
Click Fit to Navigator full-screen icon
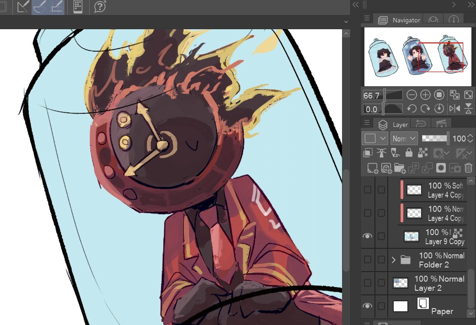tap(468, 95)
